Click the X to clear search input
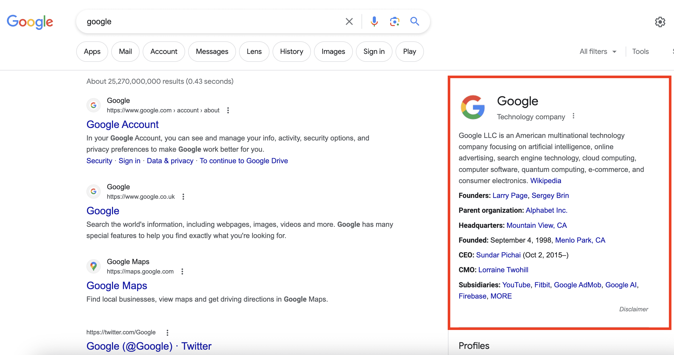 [350, 21]
